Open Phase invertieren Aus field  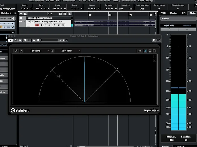[x=142, y=9]
